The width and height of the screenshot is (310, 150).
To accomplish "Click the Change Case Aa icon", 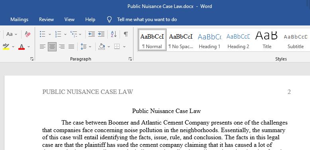I will pos(9,34).
